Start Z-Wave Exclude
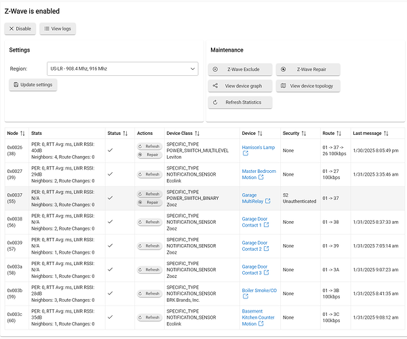 click(240, 69)
